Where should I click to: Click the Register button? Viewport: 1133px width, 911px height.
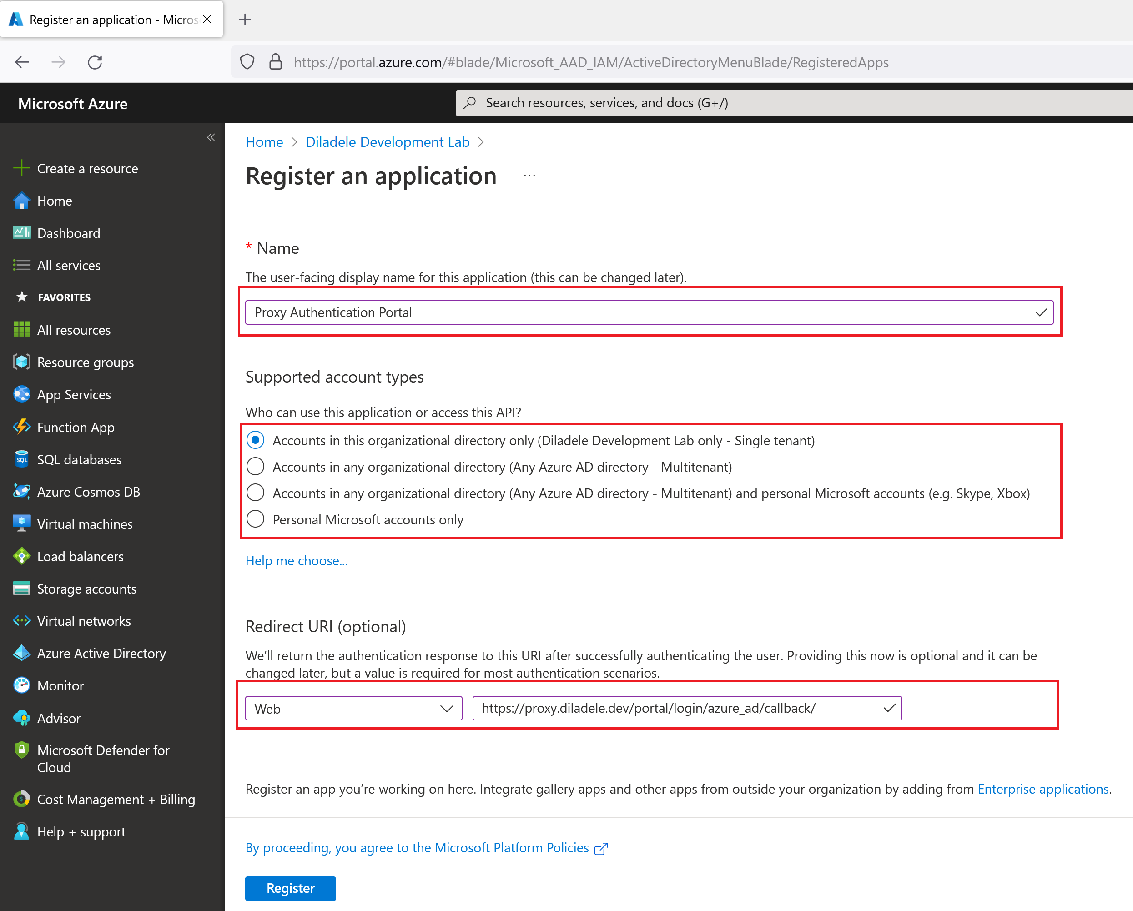(x=291, y=889)
